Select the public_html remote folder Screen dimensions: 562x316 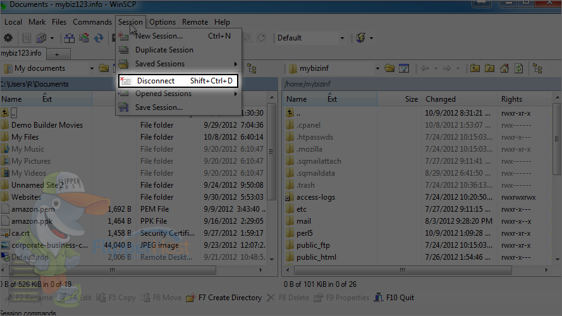316,257
